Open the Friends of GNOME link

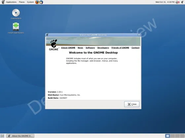click(x=120, y=48)
